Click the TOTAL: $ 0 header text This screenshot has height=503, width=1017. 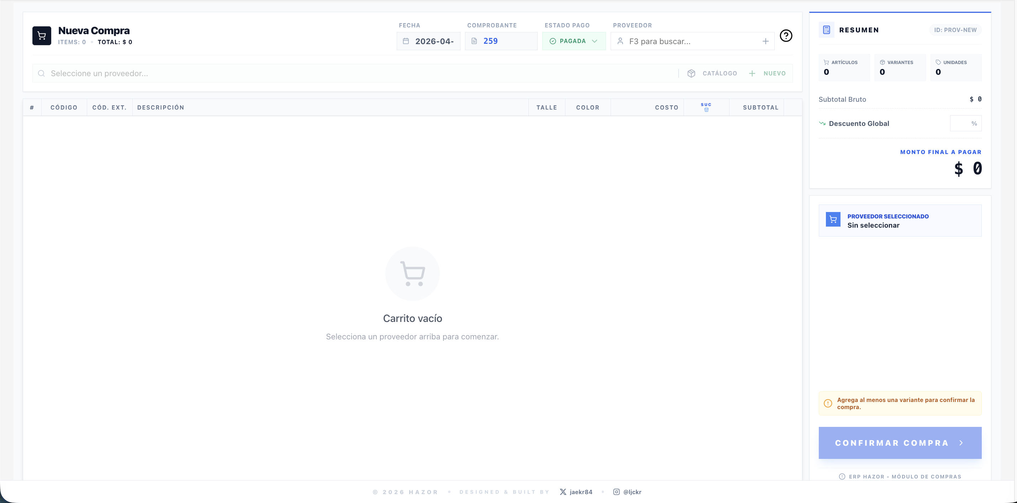(x=115, y=42)
